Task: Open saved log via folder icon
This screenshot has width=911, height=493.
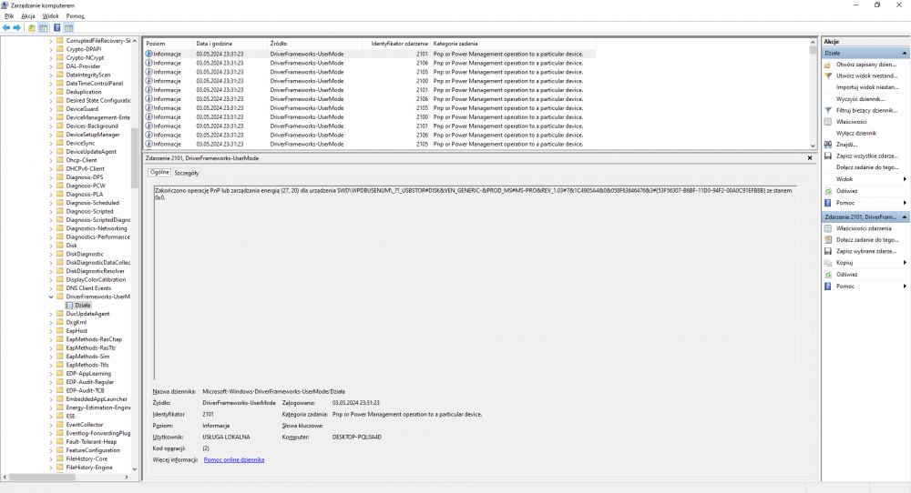Action: [828, 65]
